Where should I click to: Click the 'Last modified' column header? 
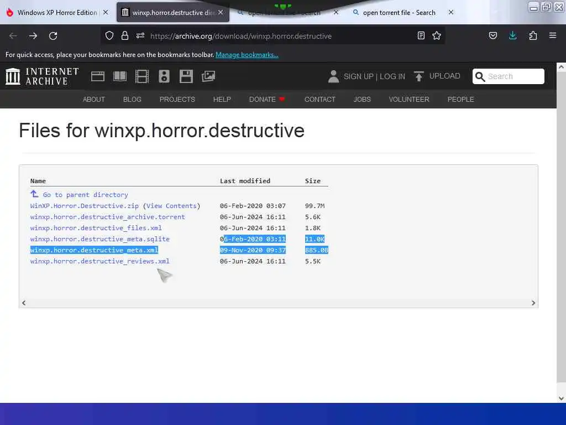tap(245, 181)
